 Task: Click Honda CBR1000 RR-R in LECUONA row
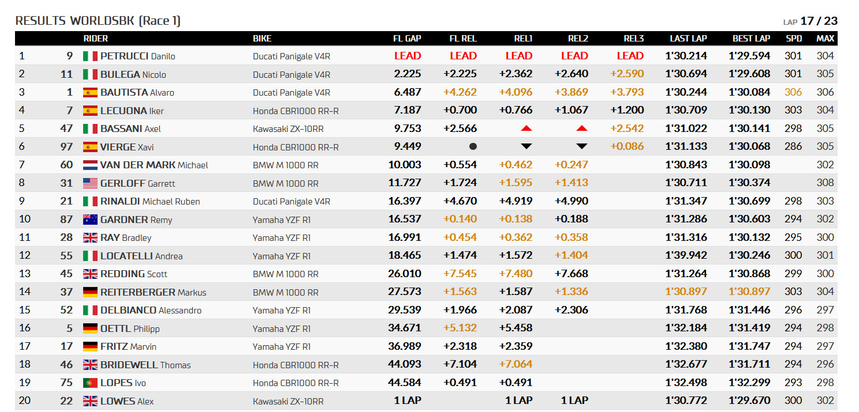[x=296, y=111]
